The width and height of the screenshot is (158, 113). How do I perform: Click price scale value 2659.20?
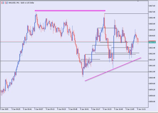[x=152, y=89]
